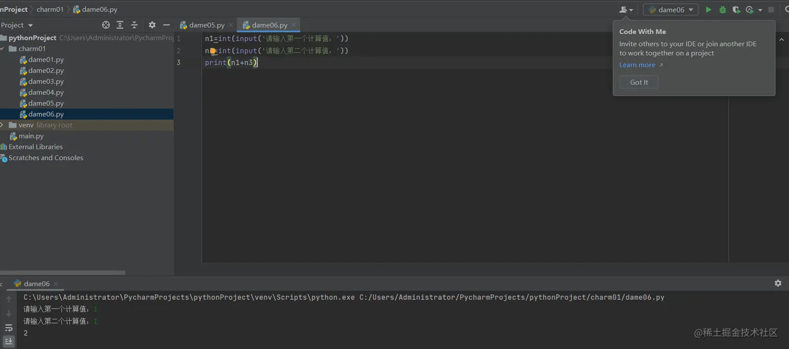Open the Code With Me people icon
This screenshot has width=789, height=349.
coord(626,10)
